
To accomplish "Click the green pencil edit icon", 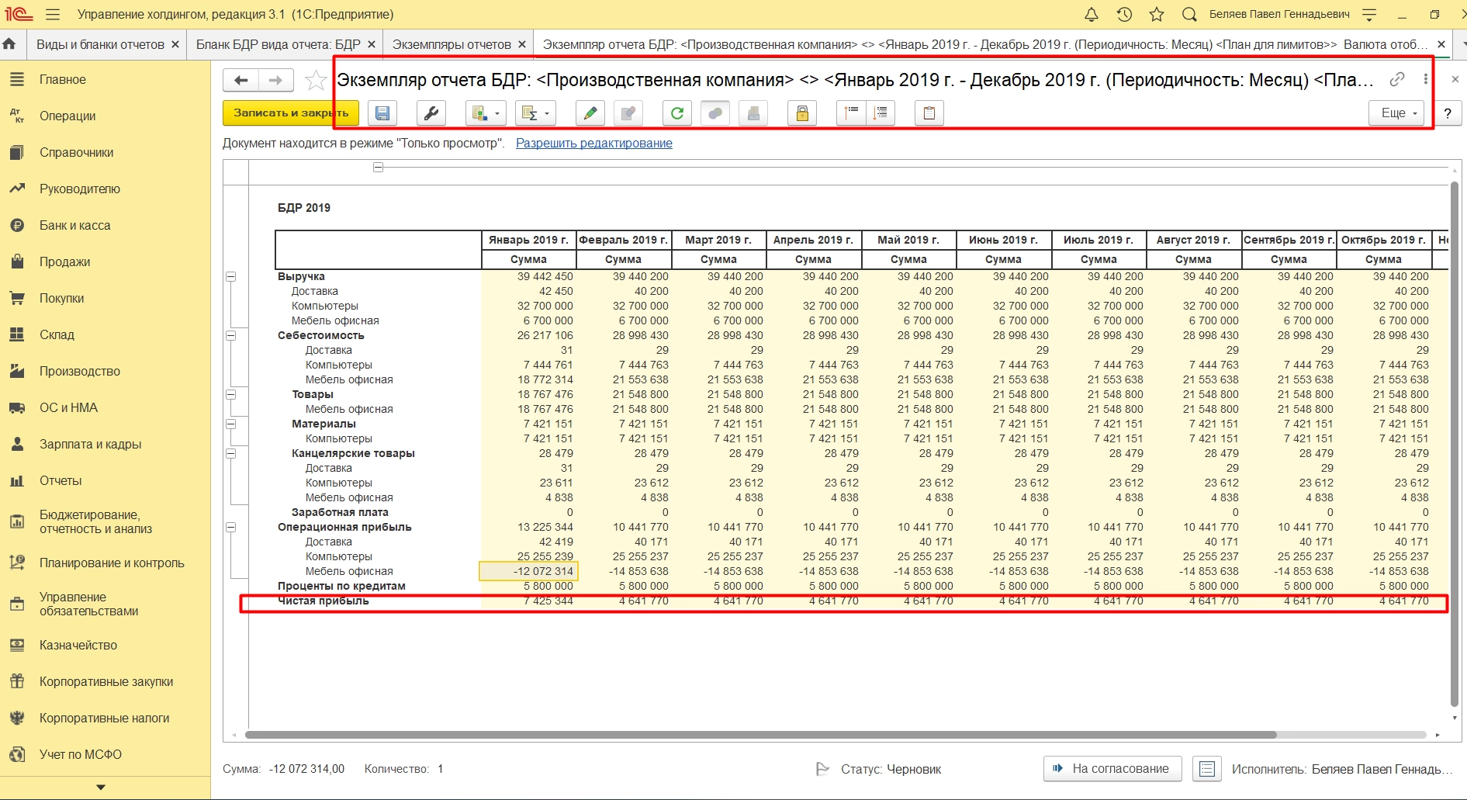I will (x=590, y=113).
